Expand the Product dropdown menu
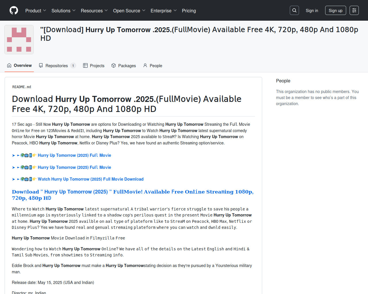The image size is (368, 294). (36, 11)
